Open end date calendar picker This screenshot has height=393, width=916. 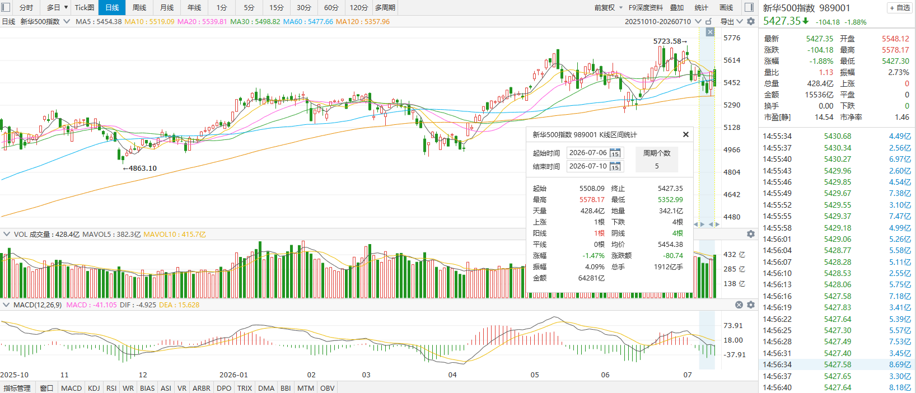615,166
